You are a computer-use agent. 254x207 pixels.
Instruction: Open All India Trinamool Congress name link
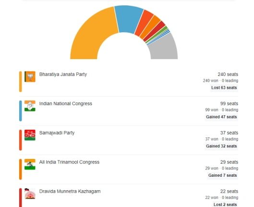point(69,162)
